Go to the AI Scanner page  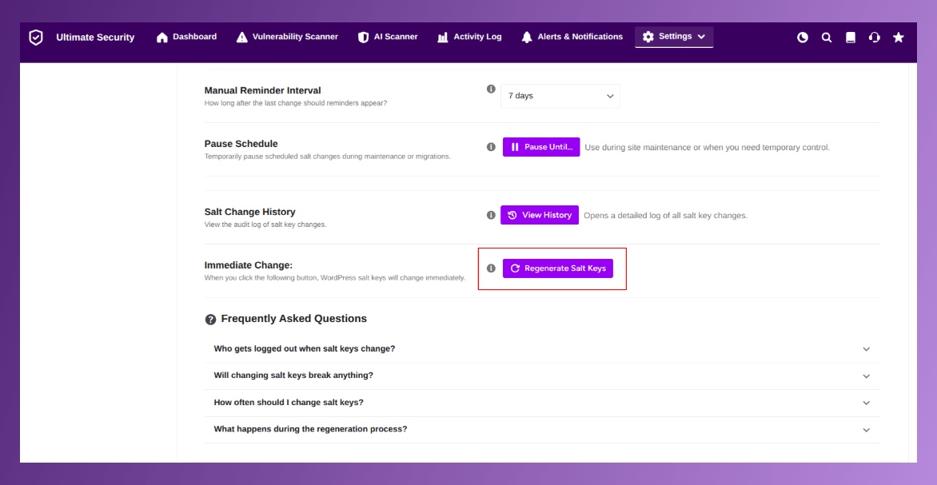click(x=388, y=37)
